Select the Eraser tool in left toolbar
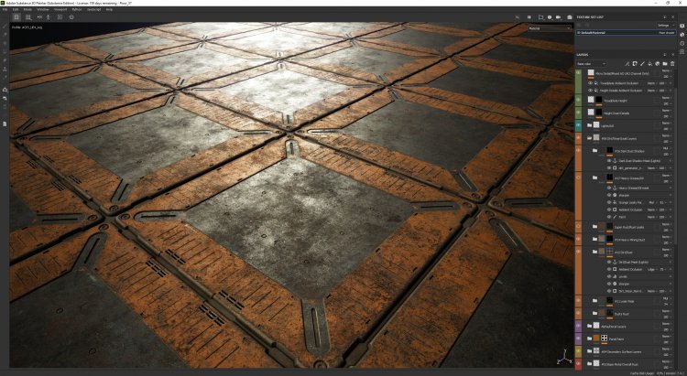 [x=5, y=35]
